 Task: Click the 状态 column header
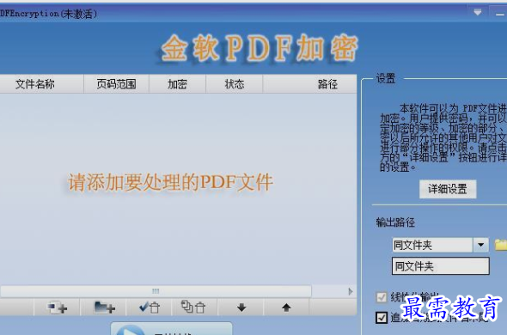(x=235, y=84)
